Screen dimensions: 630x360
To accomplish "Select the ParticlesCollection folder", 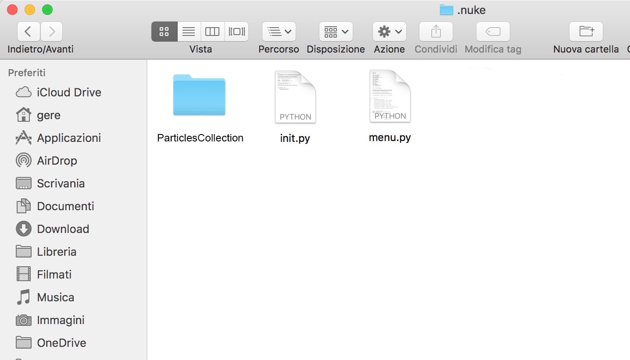I will pos(200,95).
